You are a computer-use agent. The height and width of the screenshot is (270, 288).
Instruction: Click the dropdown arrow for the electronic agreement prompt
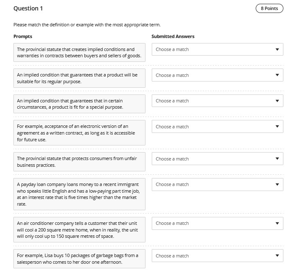(277, 127)
